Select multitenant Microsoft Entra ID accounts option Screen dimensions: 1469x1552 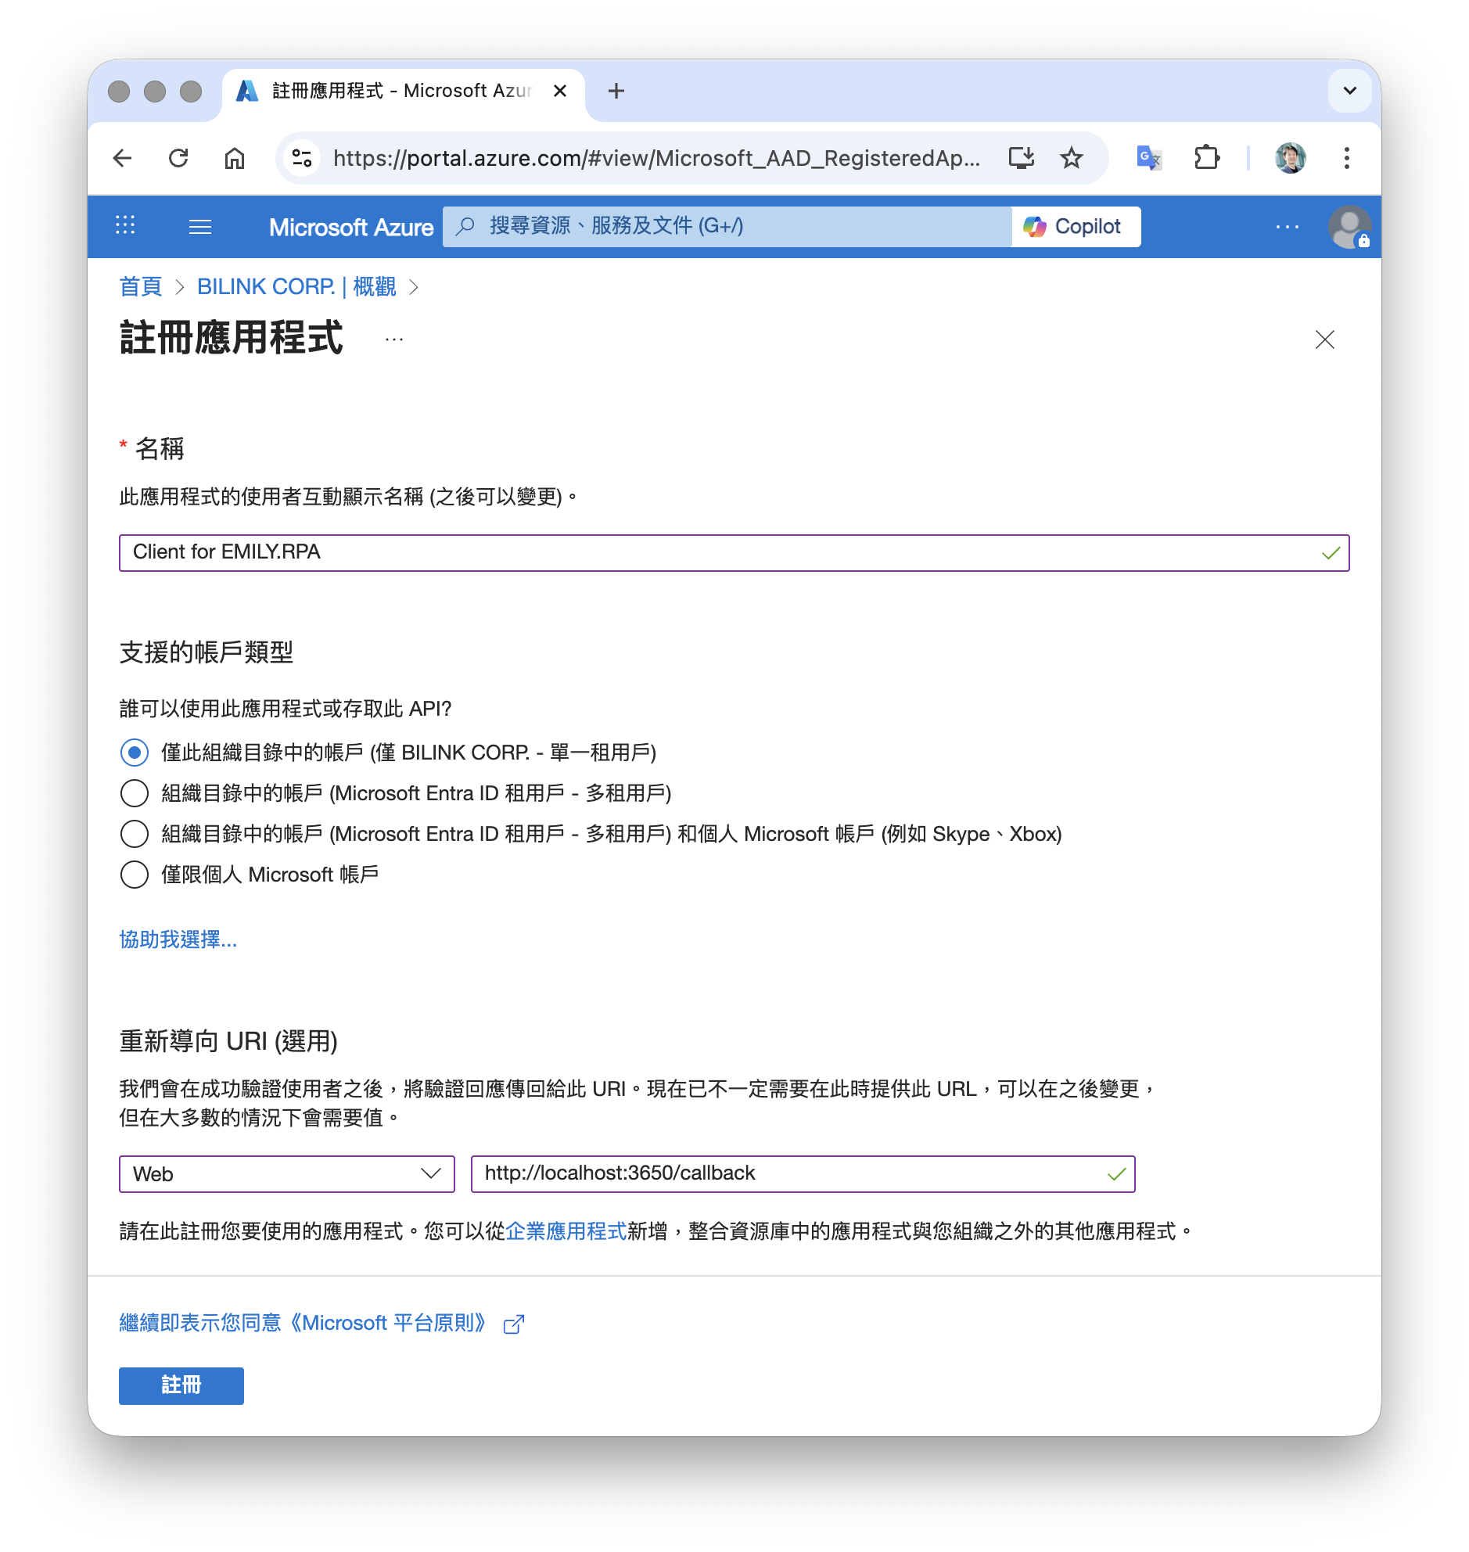tap(135, 793)
